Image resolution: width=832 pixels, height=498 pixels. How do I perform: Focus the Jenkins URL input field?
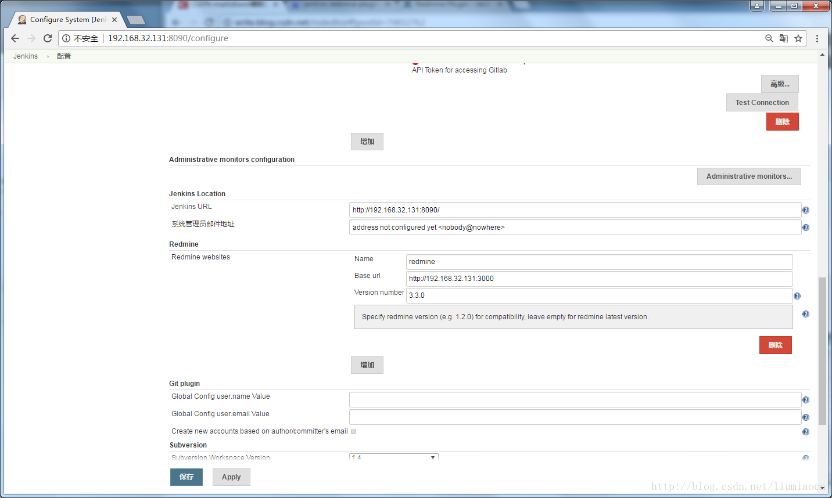pos(575,210)
